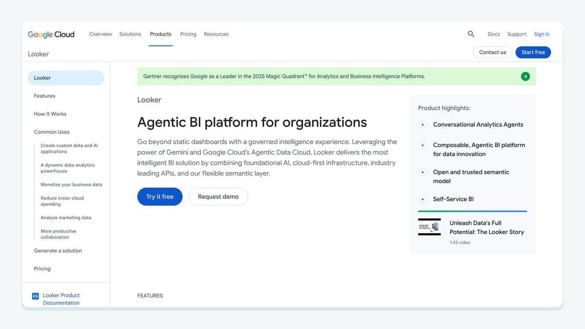The height and width of the screenshot is (329, 585).
Task: Open the Overview nav item
Action: [x=100, y=34]
